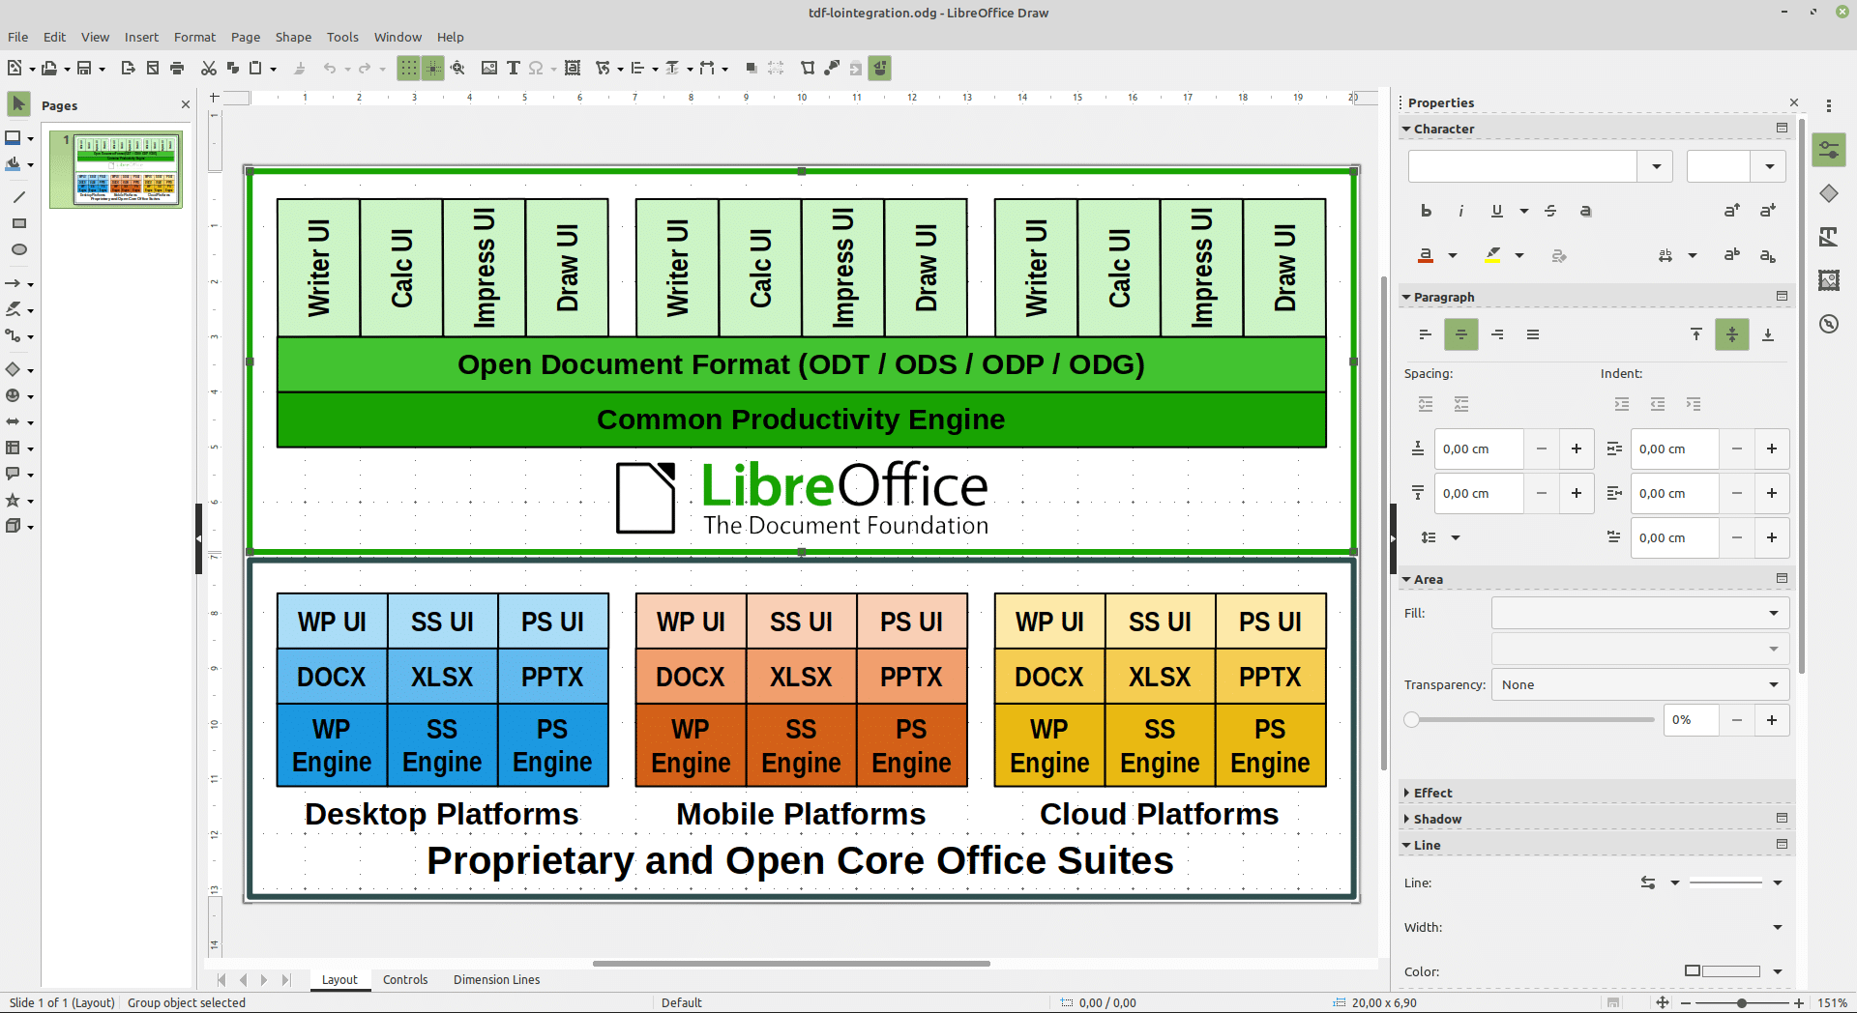Expand the Shadow panel section
Image resolution: width=1857 pixels, height=1013 pixels.
point(1436,819)
